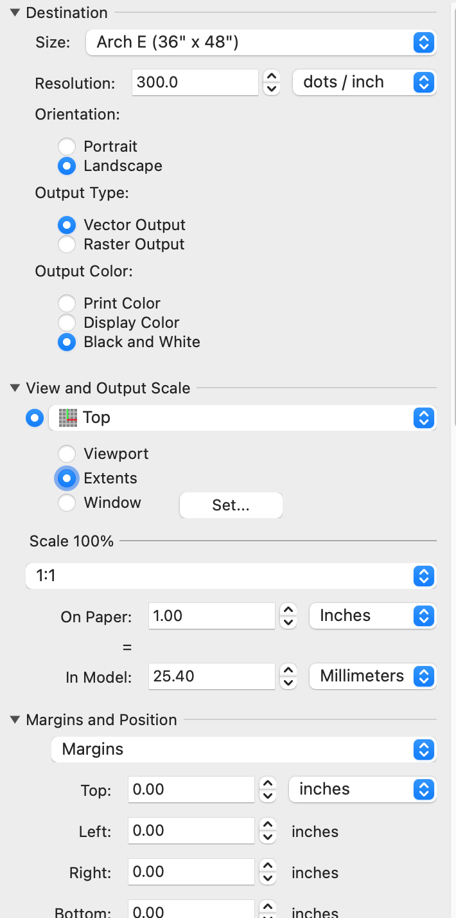Viewport: 456px width, 918px height.
Task: Click the Resolution value field
Action: [x=195, y=82]
